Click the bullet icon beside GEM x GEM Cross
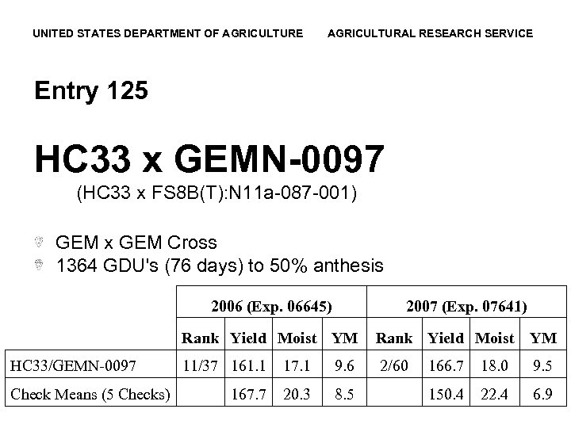This screenshot has height=428, width=571. [x=40, y=243]
